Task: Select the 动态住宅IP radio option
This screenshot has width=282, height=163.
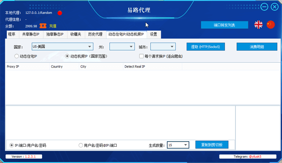Action: coord(16,56)
